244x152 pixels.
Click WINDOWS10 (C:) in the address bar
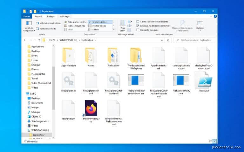[x=68, y=40]
